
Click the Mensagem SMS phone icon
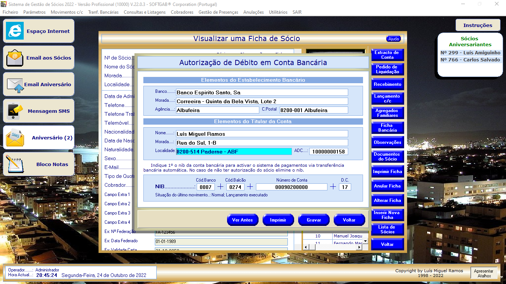point(15,111)
